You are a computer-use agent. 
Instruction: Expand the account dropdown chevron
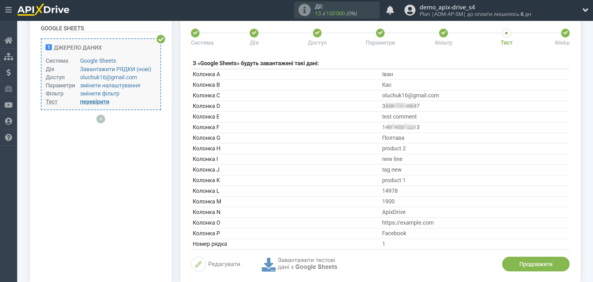click(585, 10)
